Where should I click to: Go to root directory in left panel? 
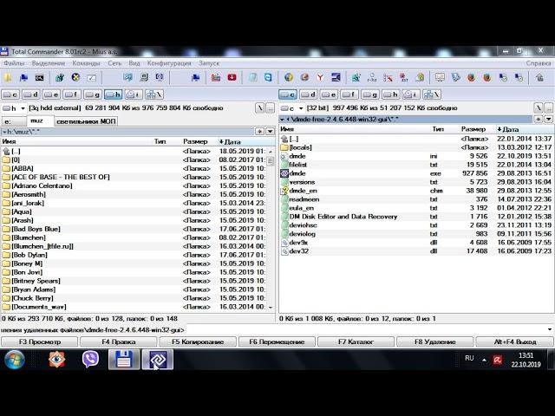(x=259, y=108)
